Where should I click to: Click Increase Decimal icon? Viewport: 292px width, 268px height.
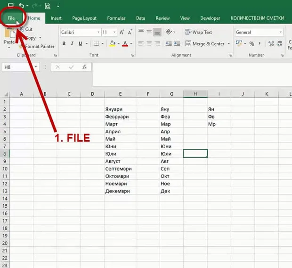click(x=271, y=43)
